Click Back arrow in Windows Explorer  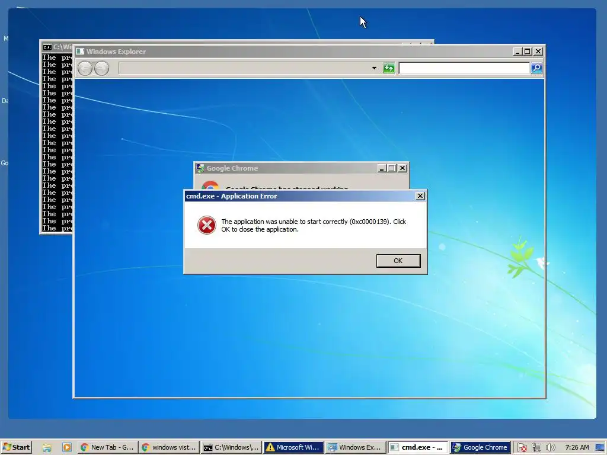click(x=85, y=69)
